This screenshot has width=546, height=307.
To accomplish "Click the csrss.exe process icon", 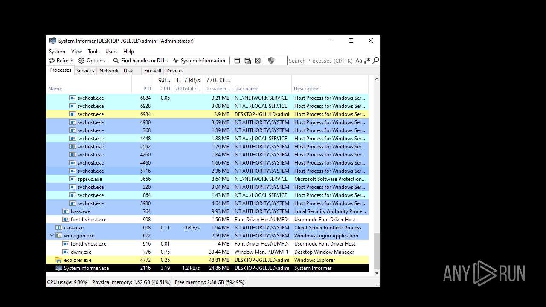I will click(59, 228).
